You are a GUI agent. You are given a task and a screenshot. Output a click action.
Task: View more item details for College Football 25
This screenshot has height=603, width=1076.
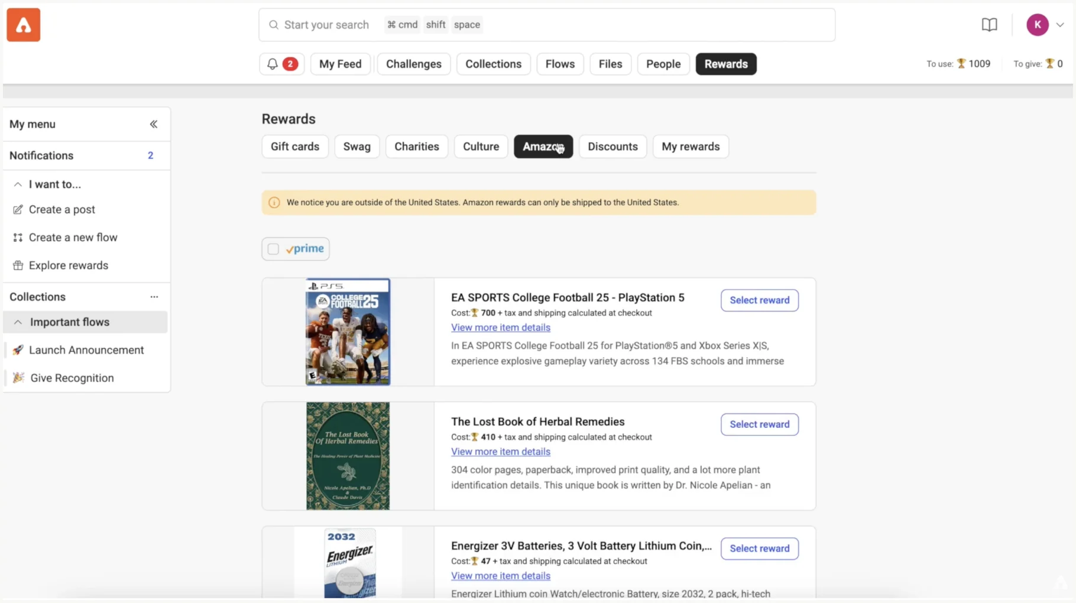(x=501, y=328)
